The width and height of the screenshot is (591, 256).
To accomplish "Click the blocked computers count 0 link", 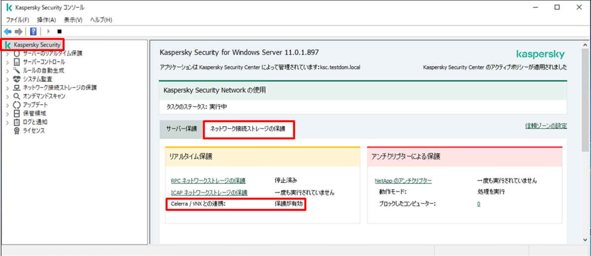I will click(479, 203).
